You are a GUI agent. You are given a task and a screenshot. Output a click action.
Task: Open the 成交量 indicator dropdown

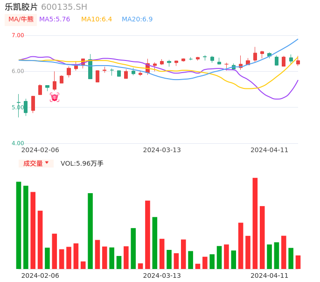click(36, 163)
